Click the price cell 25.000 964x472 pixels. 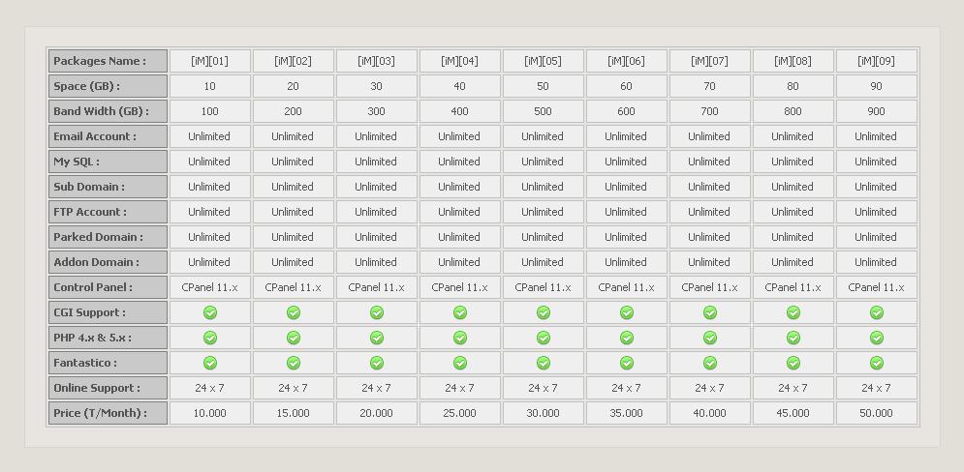point(460,413)
